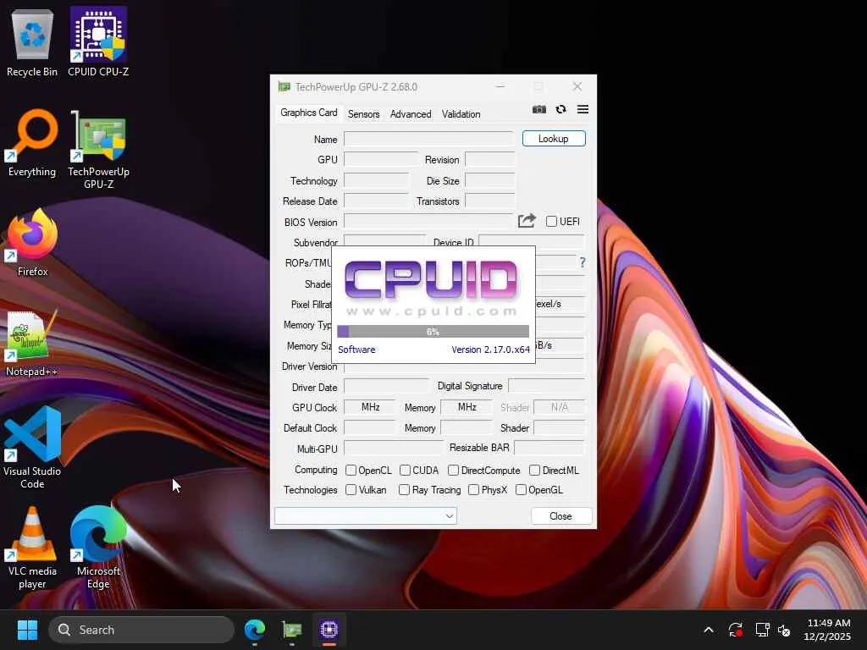The height and width of the screenshot is (650, 867).
Task: Click the update sync tray icon
Action: coord(736,630)
